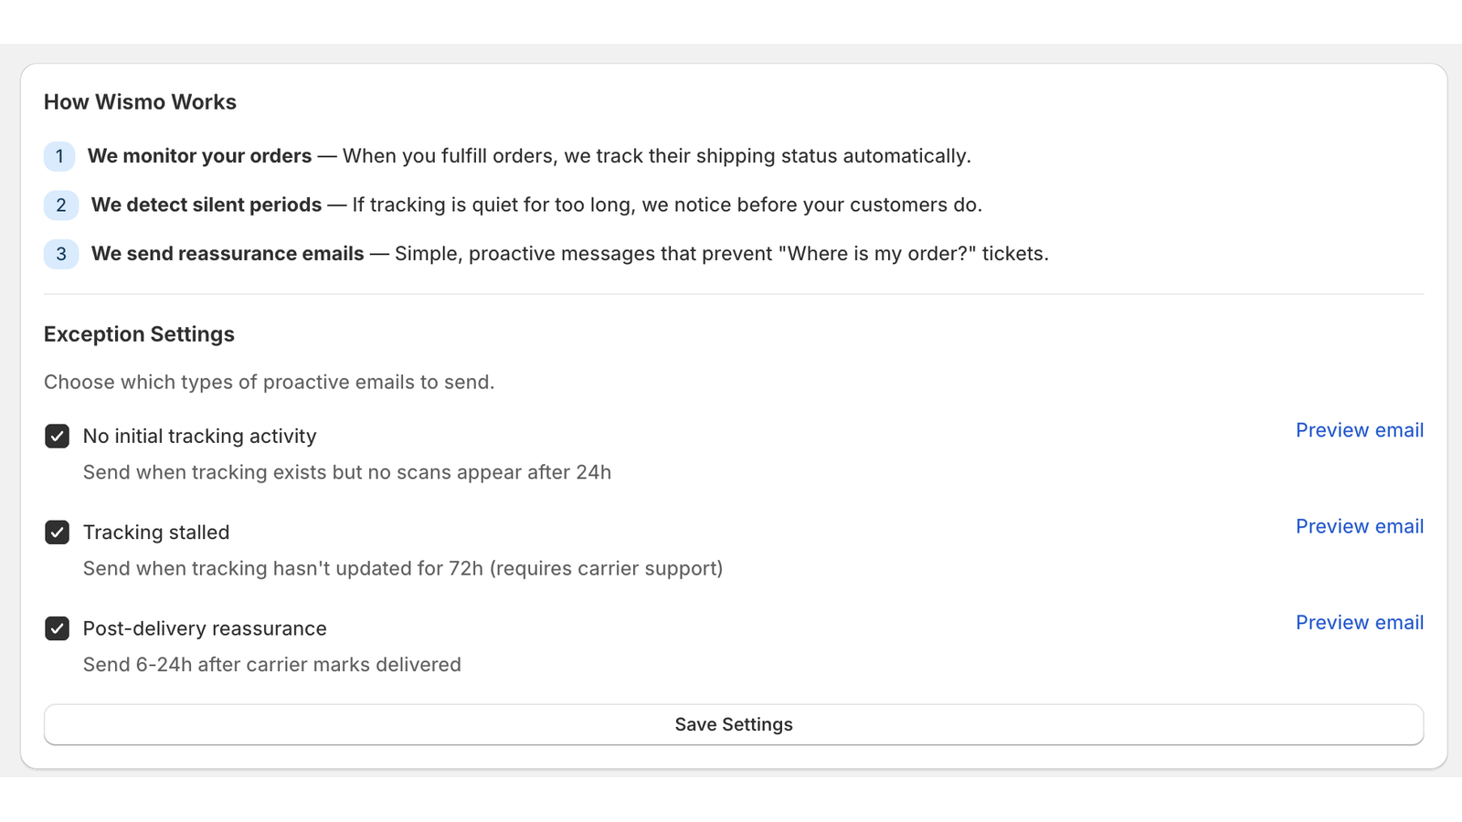Image resolution: width=1462 pixels, height=822 pixels.
Task: Preview email for No initial tracking activity
Action: click(x=1359, y=429)
